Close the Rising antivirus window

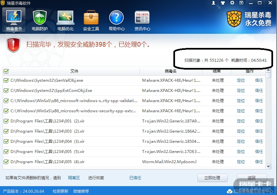click(x=270, y=3)
